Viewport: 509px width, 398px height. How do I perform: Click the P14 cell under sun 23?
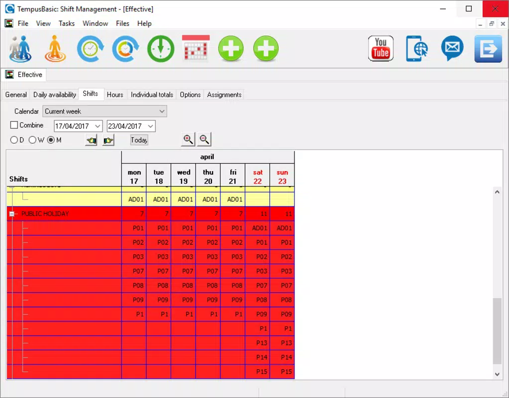coord(282,357)
